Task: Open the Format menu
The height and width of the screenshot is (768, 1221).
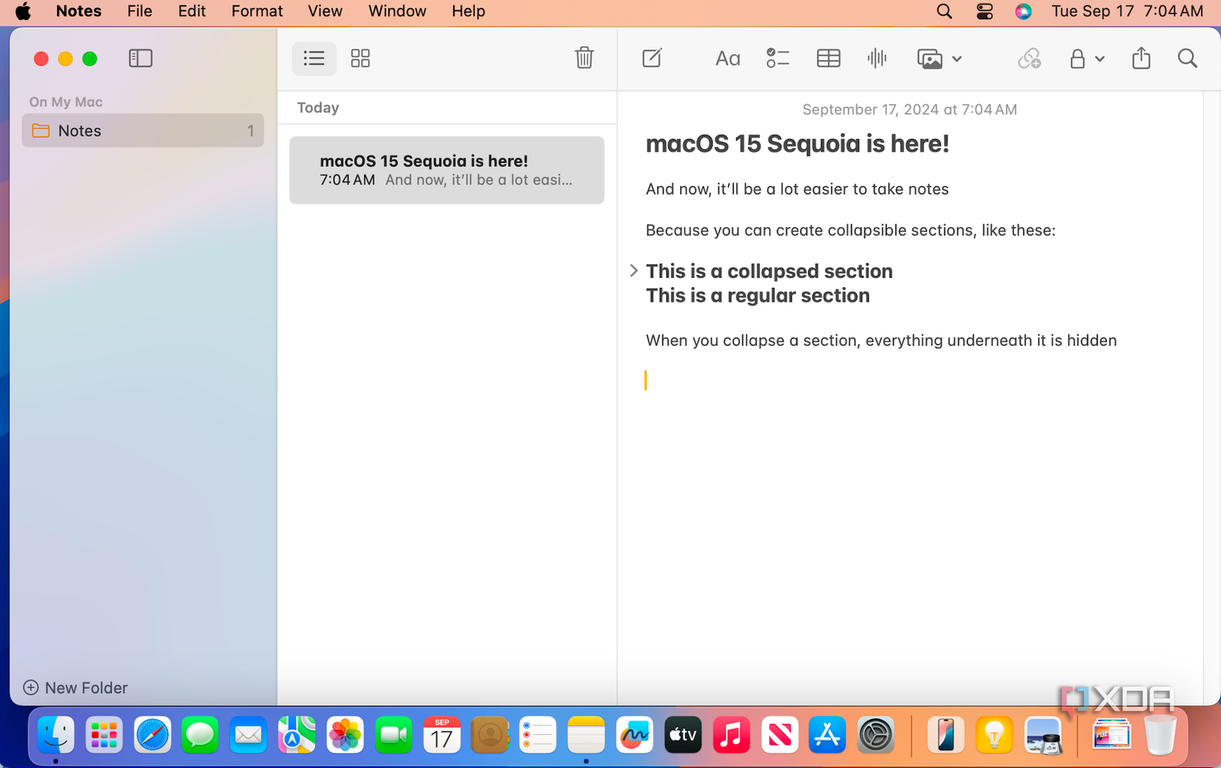Action: coord(256,11)
